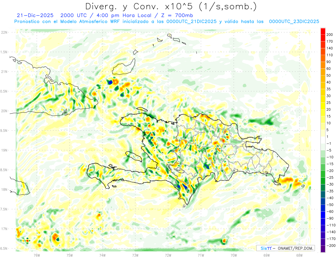The height and width of the screenshot is (259, 336).
Task: Click the '20N' latitude axis label
Action: (x=4, y=111)
